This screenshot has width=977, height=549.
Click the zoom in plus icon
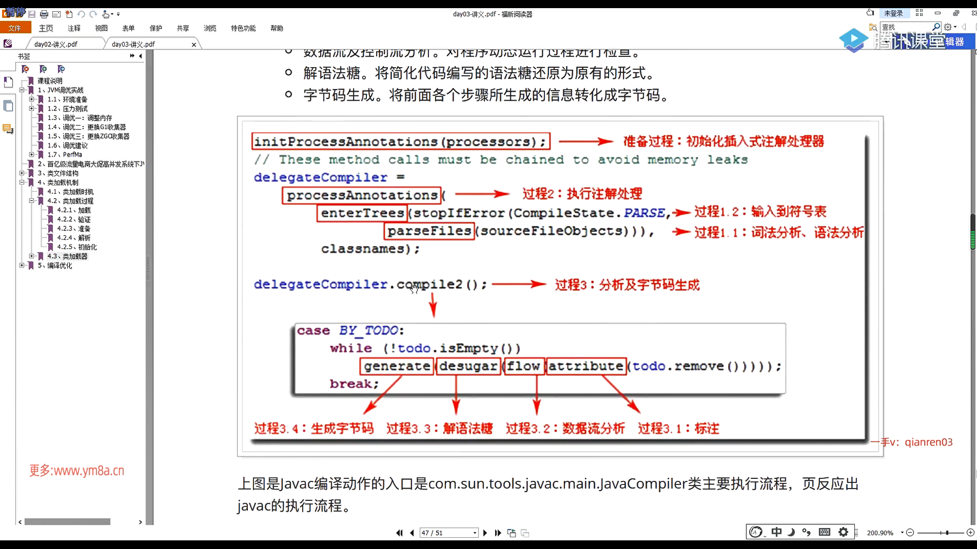tap(970, 533)
